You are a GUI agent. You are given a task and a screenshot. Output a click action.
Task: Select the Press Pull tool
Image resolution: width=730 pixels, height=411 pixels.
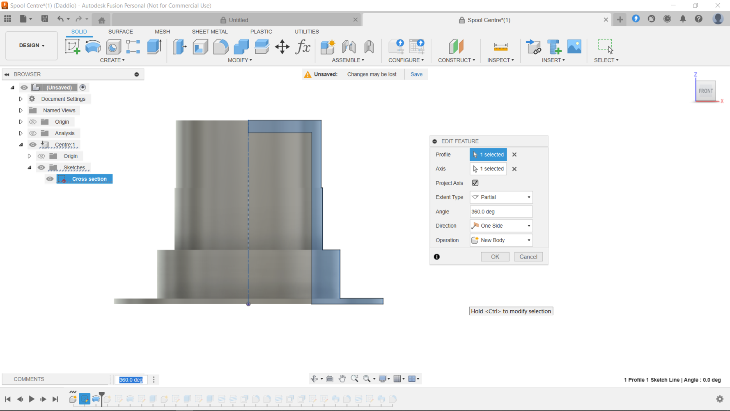[179, 46]
